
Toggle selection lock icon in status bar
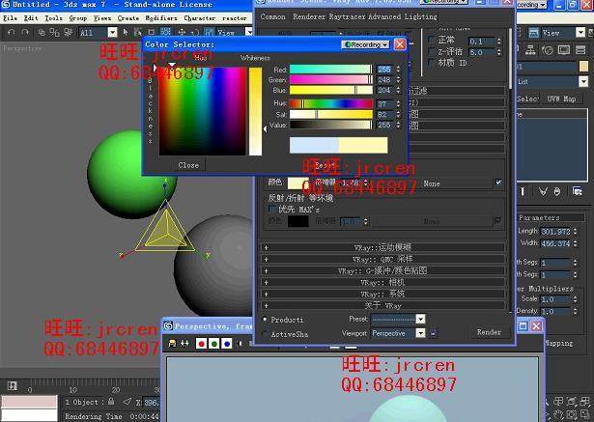[x=111, y=401]
